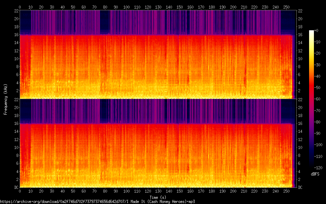Click the 22 kHz label on lower channel's right axis
Viewport: 326px width, 204px height.
[x=300, y=100]
